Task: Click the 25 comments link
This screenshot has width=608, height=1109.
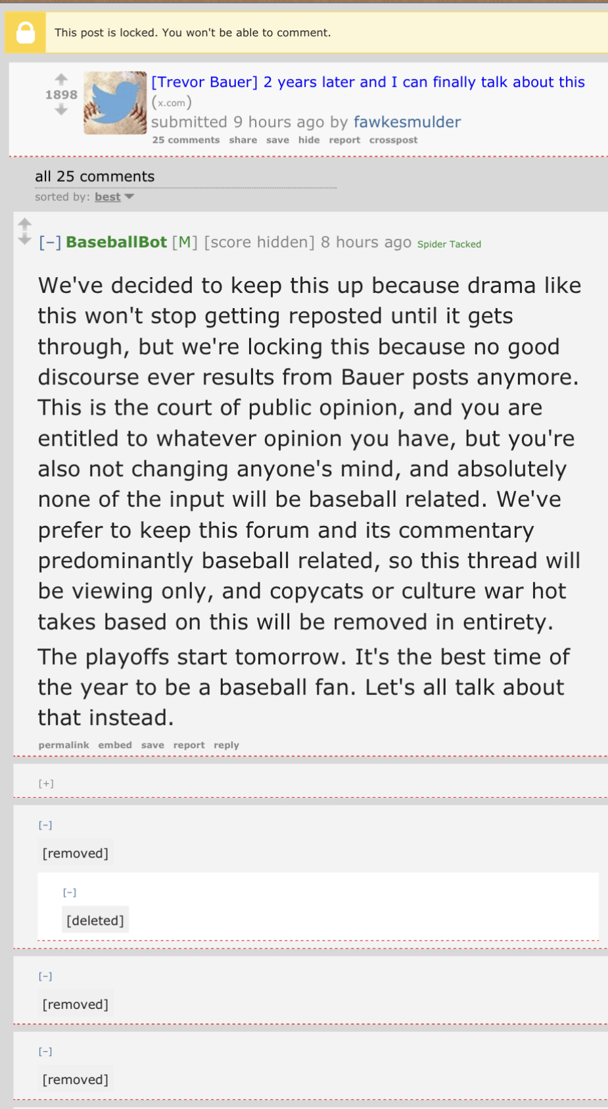Action: click(x=186, y=140)
